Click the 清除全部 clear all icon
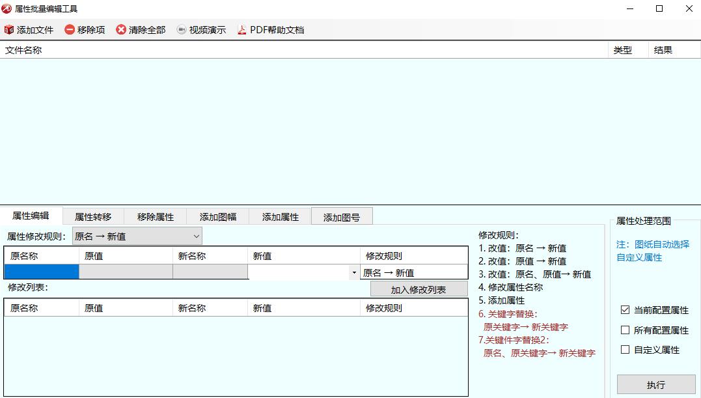The height and width of the screenshot is (398, 701). [x=121, y=30]
